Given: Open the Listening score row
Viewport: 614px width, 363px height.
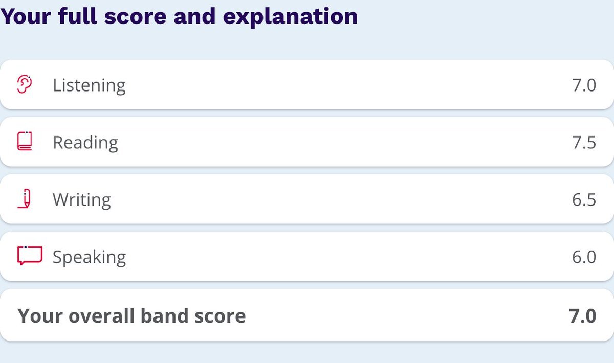Looking at the screenshot, I should 307,84.
